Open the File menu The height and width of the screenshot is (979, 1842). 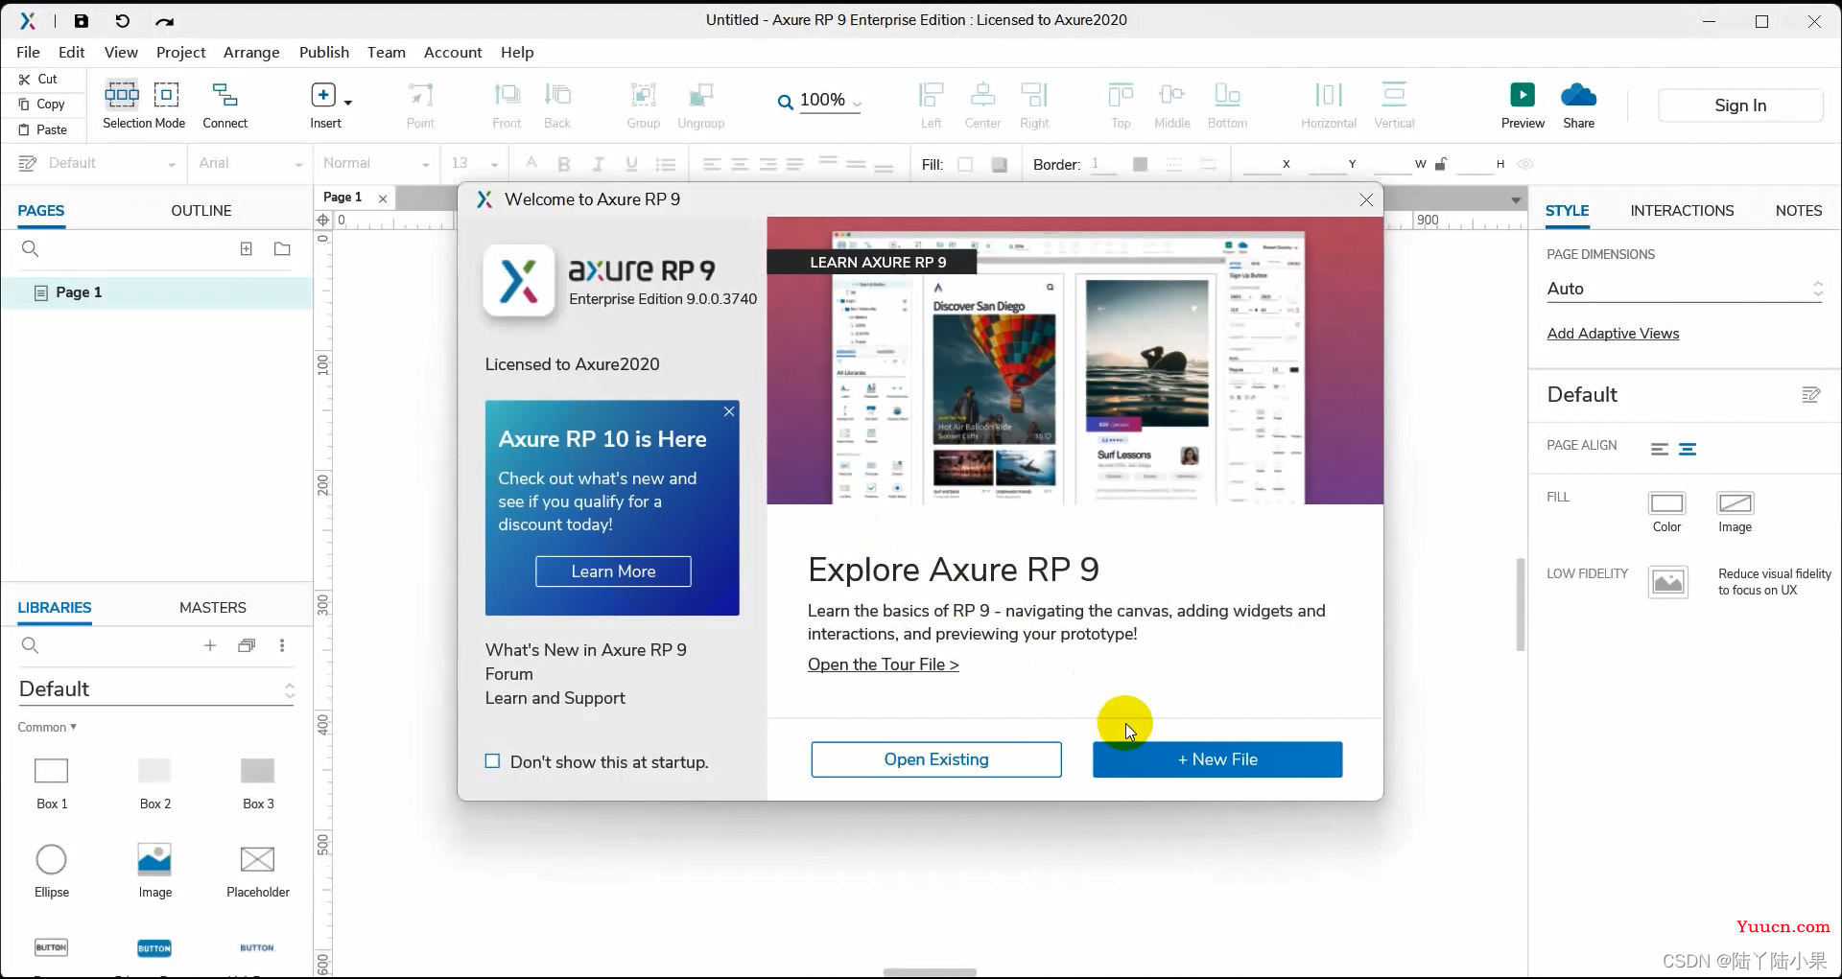pyautogui.click(x=28, y=52)
